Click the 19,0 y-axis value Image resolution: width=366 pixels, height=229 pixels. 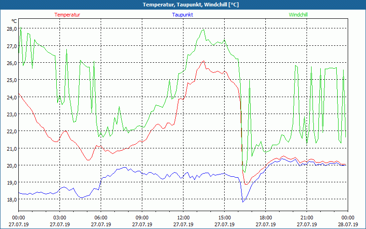11,182
